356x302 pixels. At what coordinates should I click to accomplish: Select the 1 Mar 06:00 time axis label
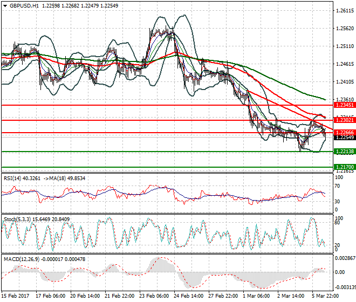coord(256,296)
